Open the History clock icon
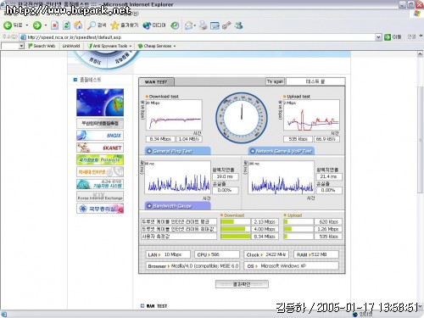 (175, 25)
